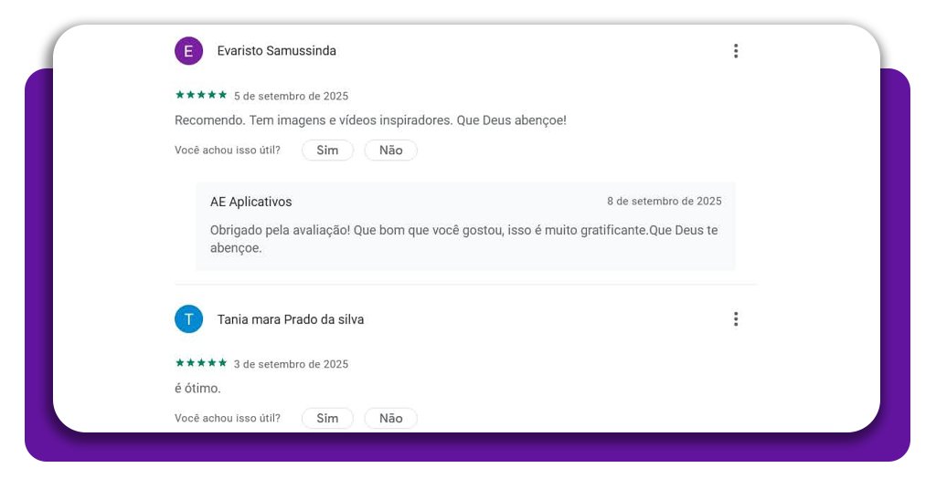Click the five-star rating on Evaristo's review

pyautogui.click(x=201, y=95)
